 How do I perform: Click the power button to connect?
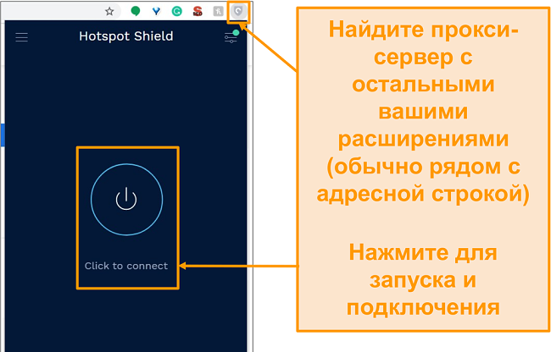tap(126, 199)
